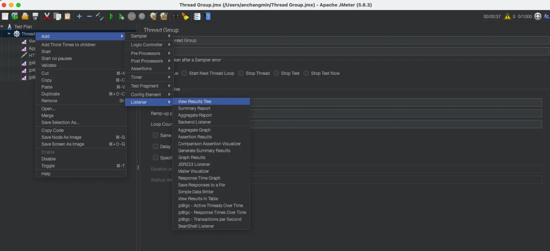The width and height of the screenshot is (550, 251).
Task: Choose View Results Tree listener
Action: pos(211,101)
